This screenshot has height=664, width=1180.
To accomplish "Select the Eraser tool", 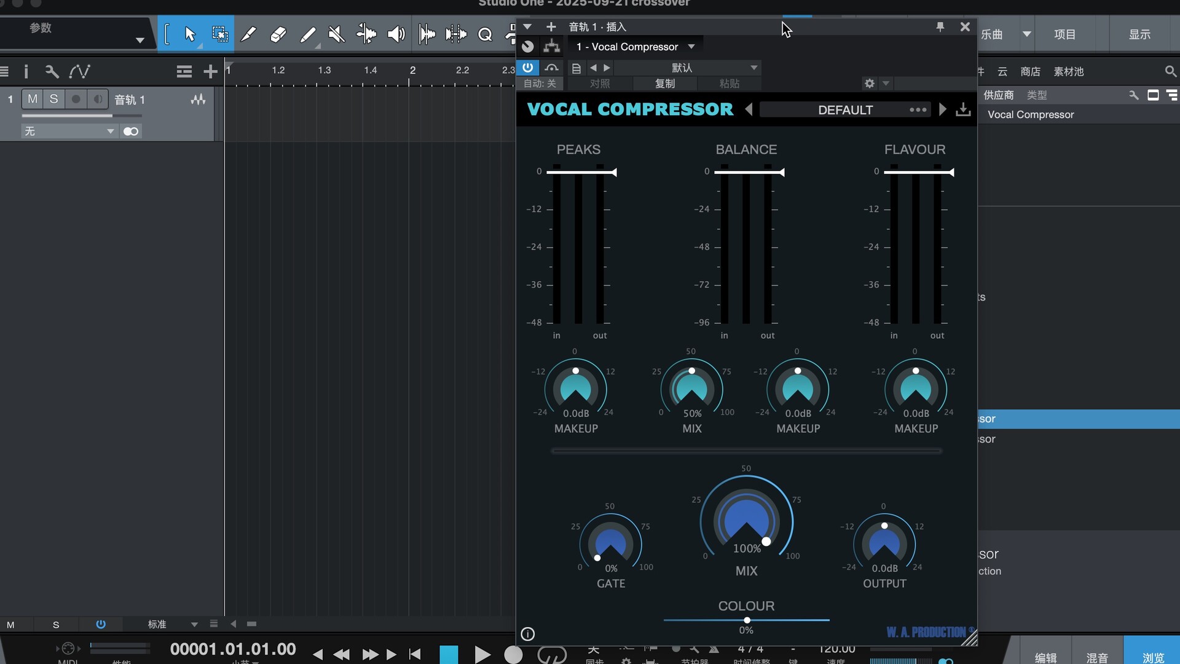I will tap(278, 34).
